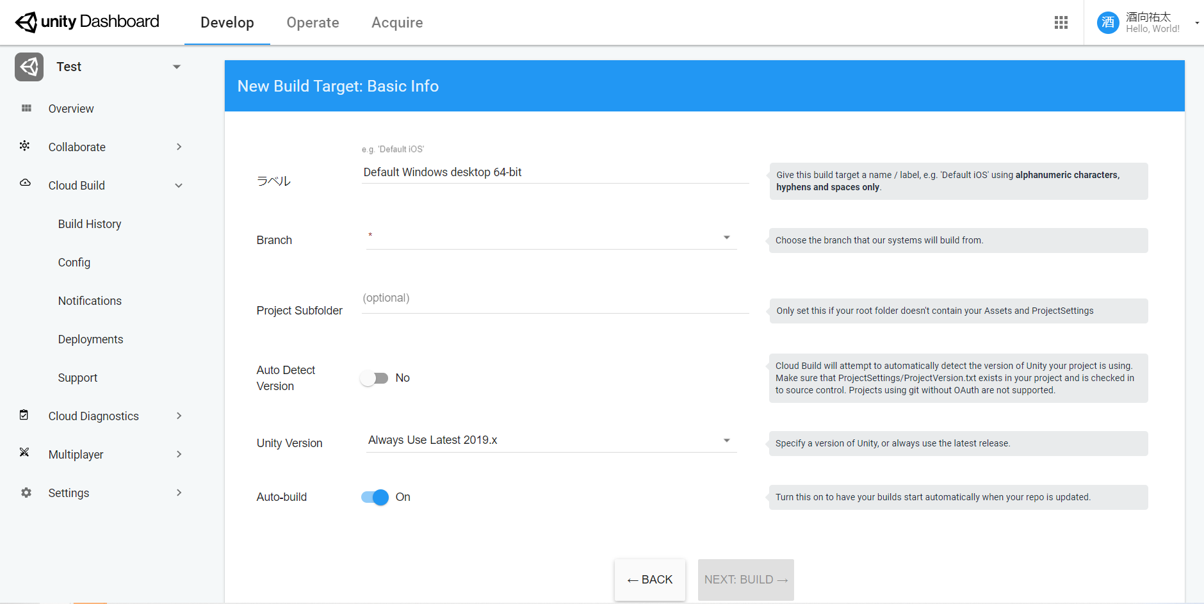Click the Test project name

click(x=69, y=67)
